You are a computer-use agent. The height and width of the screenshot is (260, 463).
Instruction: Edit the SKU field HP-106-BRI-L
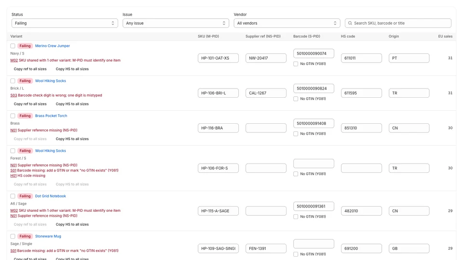click(218, 93)
